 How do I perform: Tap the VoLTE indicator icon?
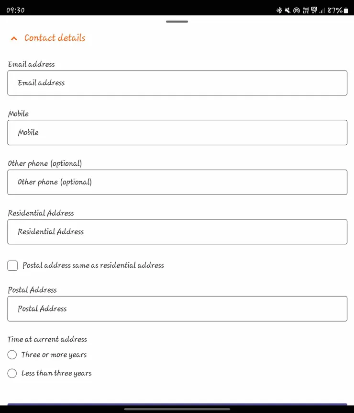(306, 10)
